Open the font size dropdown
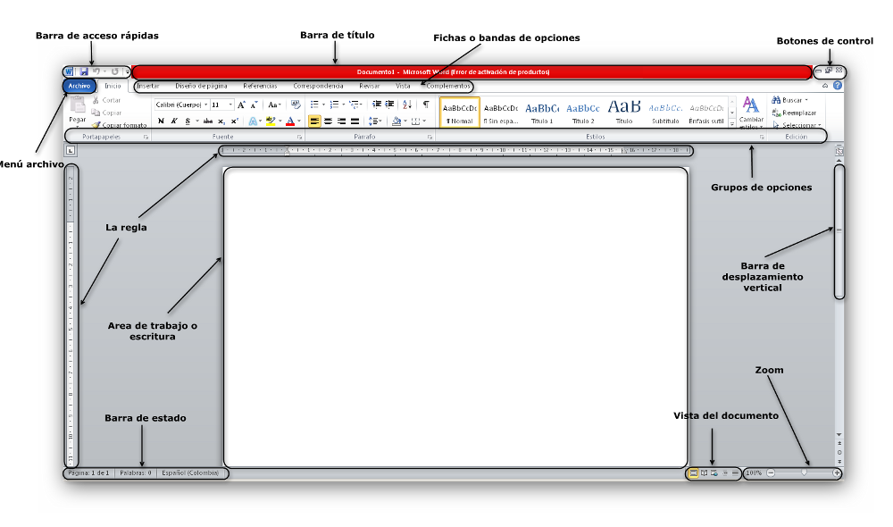 (x=230, y=104)
